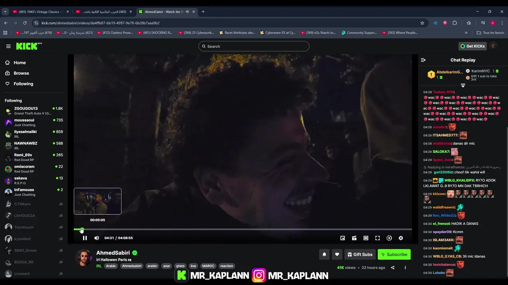Open Tous les favoris folder

coord(491,33)
